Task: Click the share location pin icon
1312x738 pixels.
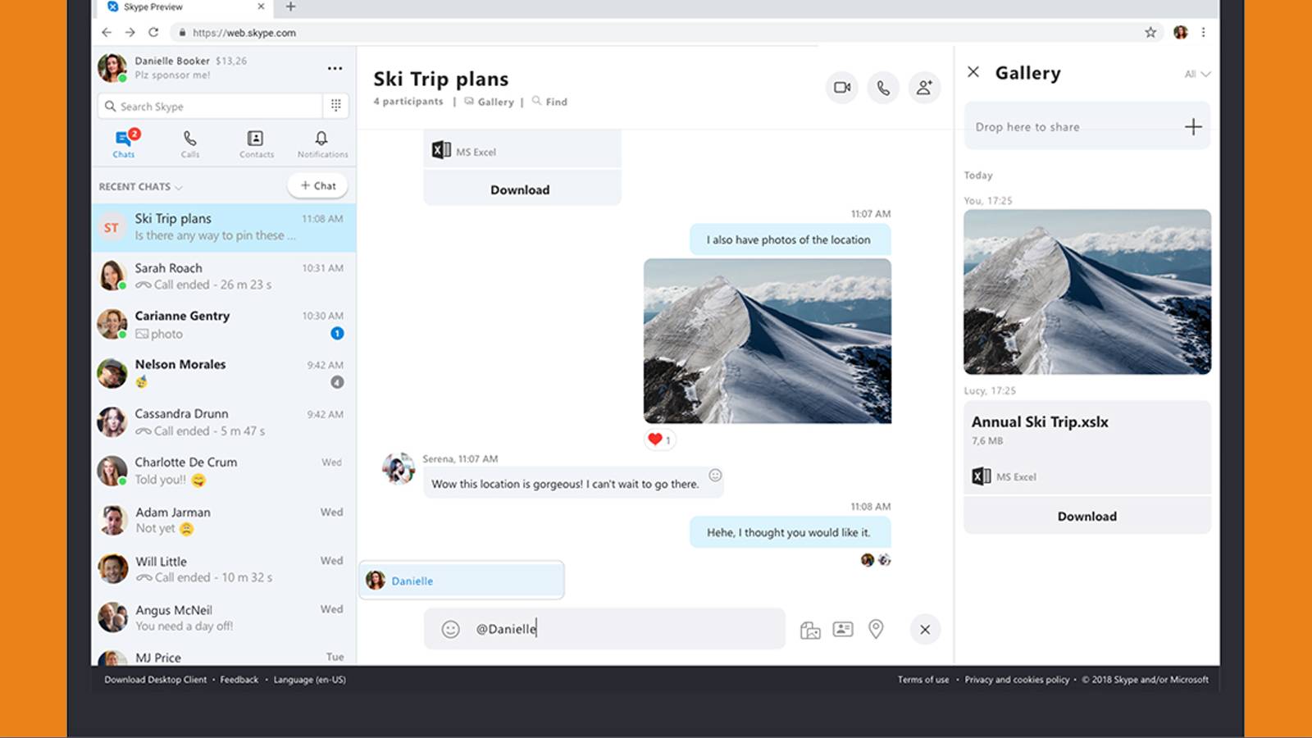Action: coord(876,629)
